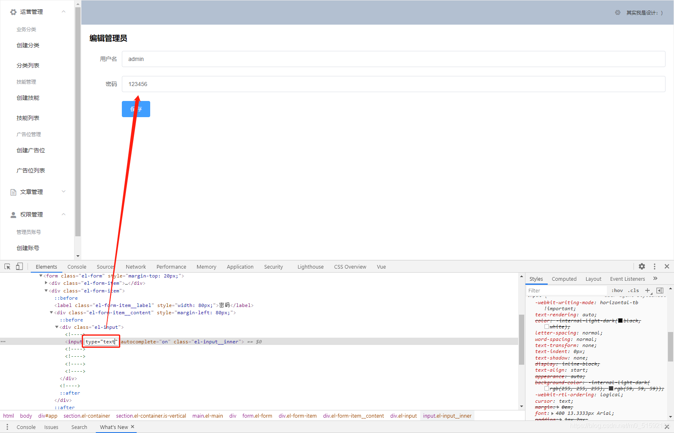Image resolution: width=674 pixels, height=433 pixels.
Task: Close the What's New drawer tab
Action: pyautogui.click(x=132, y=427)
